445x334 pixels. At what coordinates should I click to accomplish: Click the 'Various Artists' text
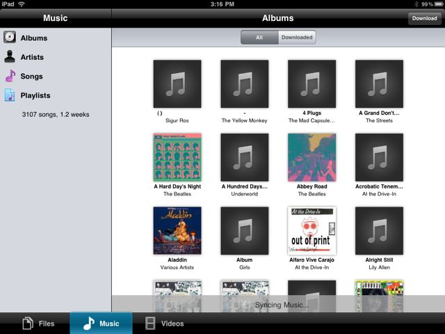pyautogui.click(x=177, y=267)
